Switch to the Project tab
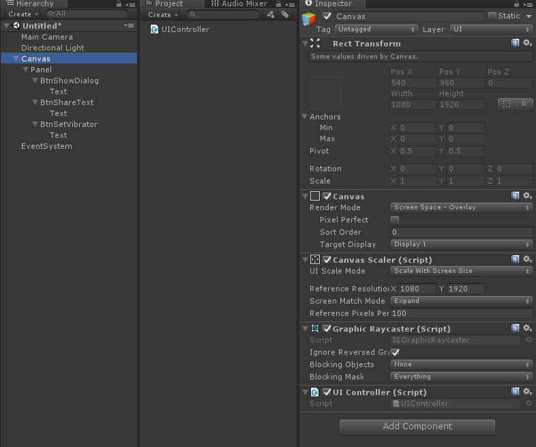This screenshot has width=536, height=447. pos(168,4)
